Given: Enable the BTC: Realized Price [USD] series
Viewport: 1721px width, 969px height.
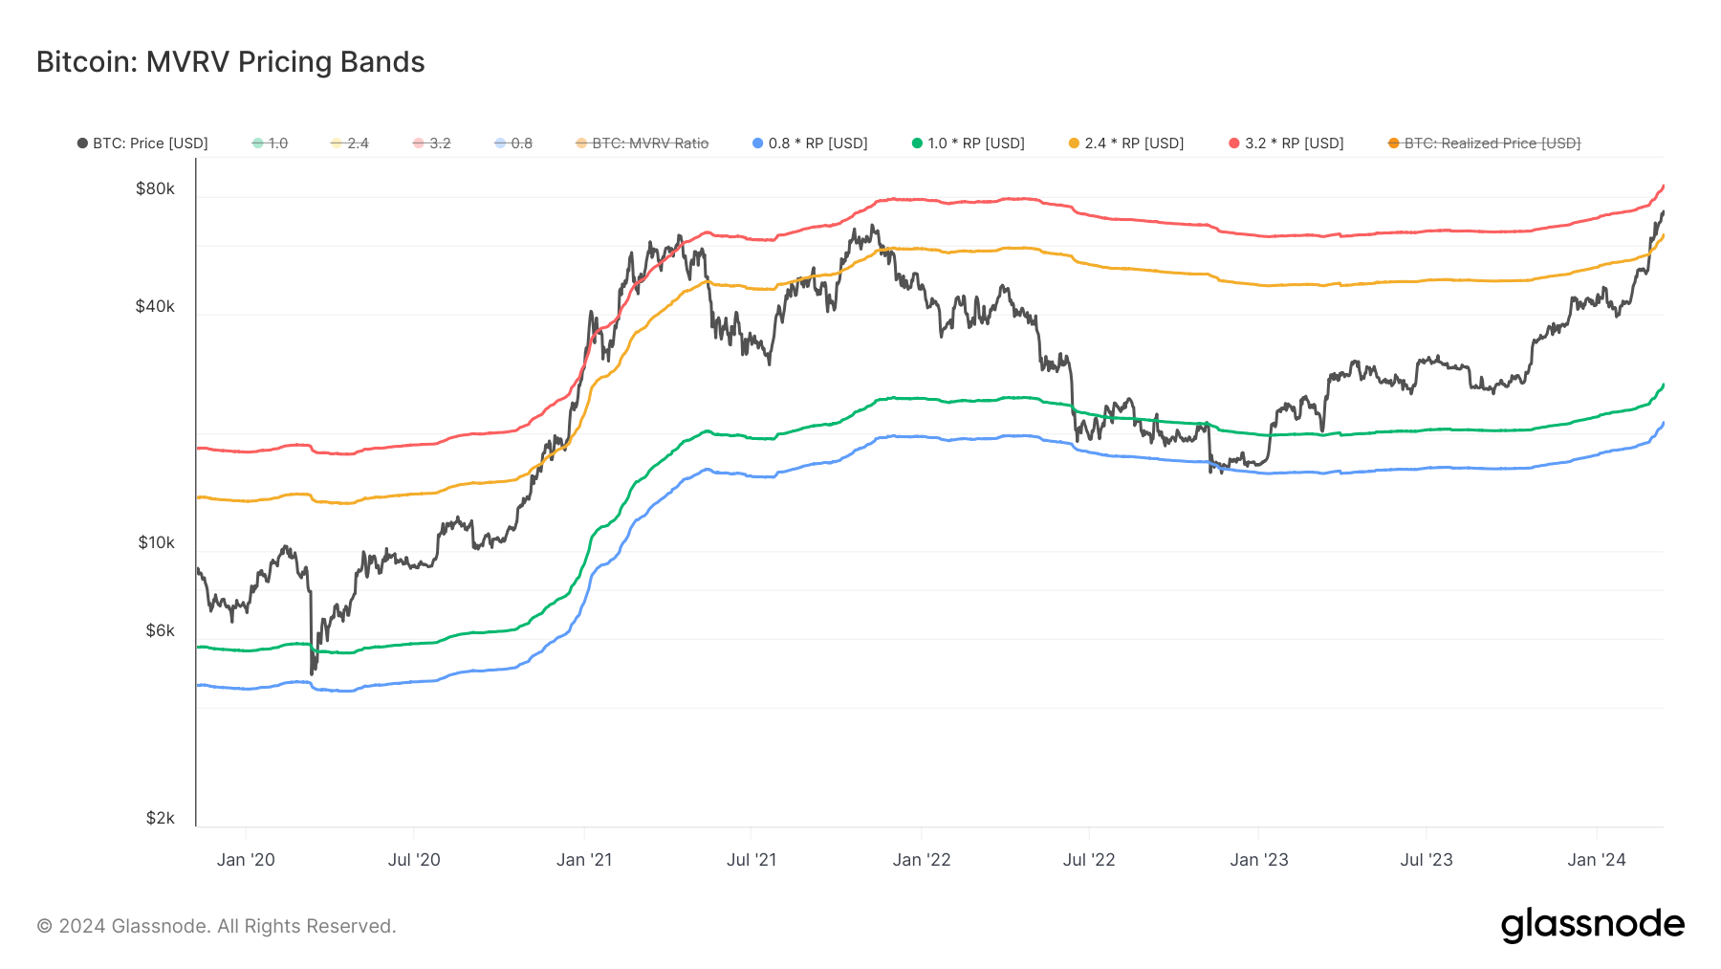Looking at the screenshot, I should [x=1484, y=143].
